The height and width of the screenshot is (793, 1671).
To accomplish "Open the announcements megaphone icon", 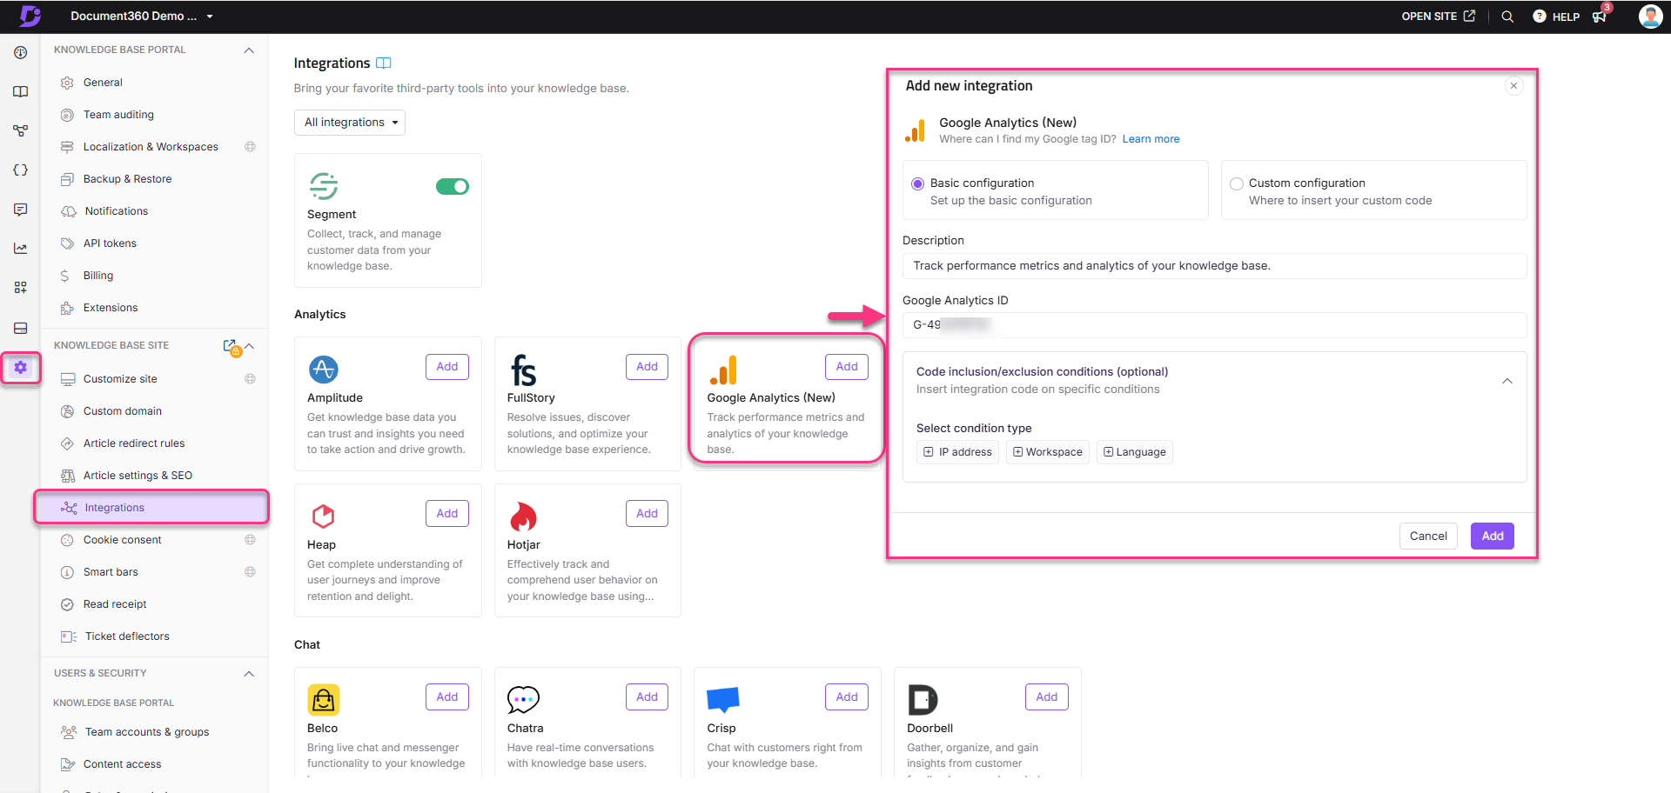I will click(x=1600, y=17).
